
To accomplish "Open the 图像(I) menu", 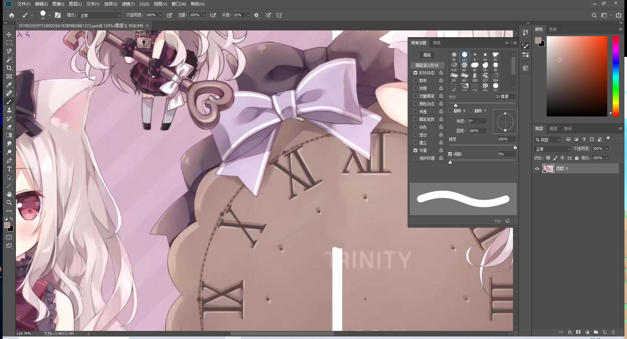I will click(58, 4).
